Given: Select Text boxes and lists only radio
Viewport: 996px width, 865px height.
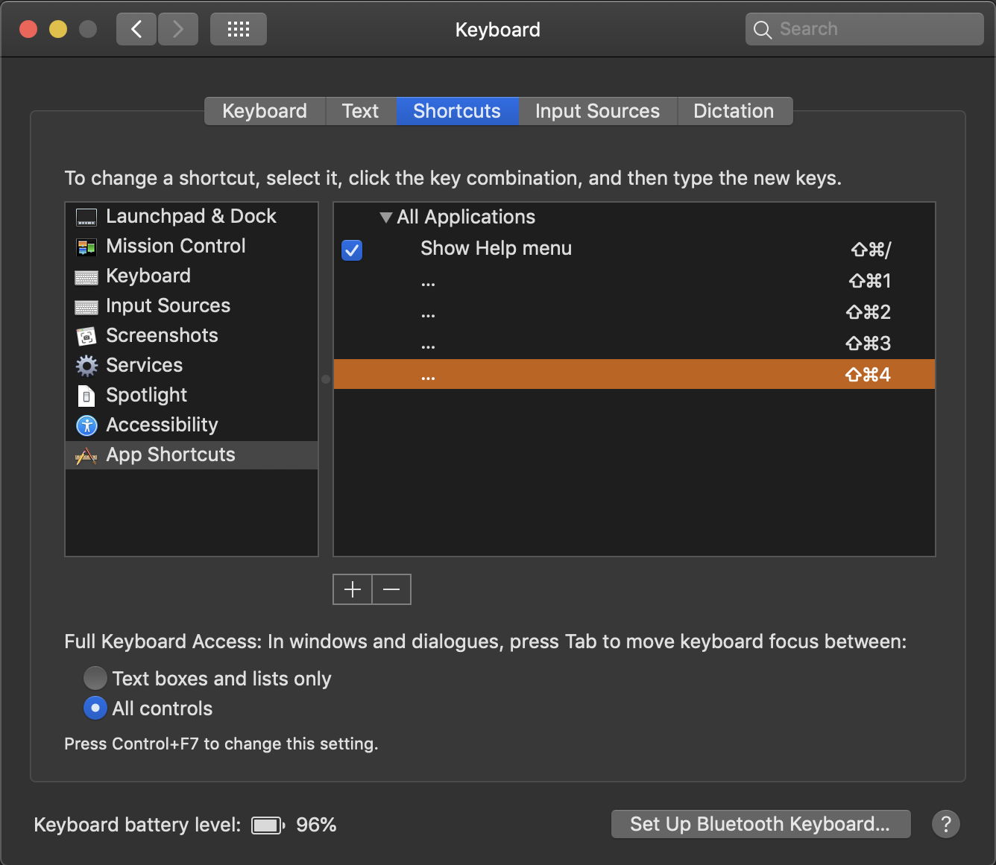Looking at the screenshot, I should [95, 678].
